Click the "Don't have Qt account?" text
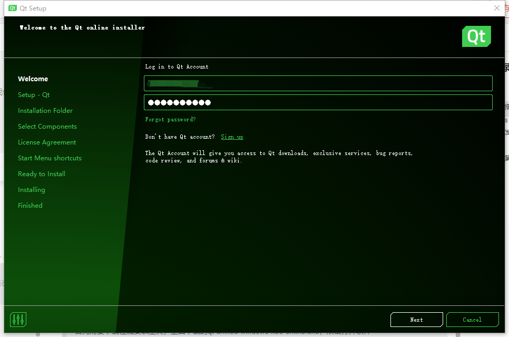This screenshot has width=509, height=337. point(180,137)
